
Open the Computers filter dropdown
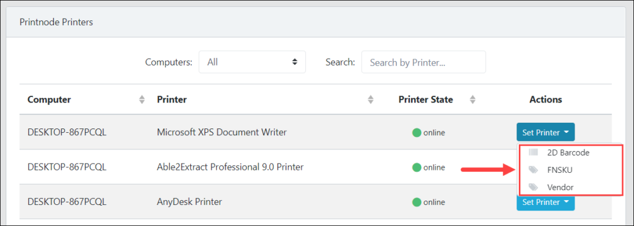[x=252, y=62]
